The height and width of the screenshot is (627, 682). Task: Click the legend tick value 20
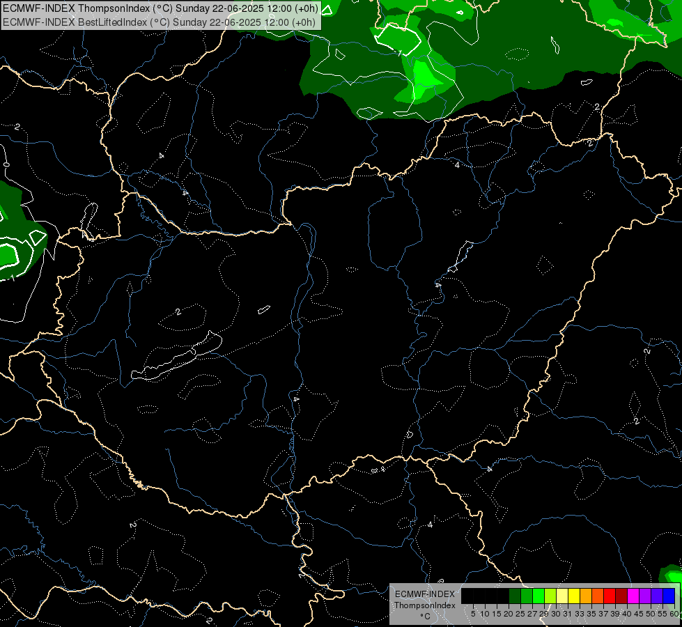(x=509, y=614)
